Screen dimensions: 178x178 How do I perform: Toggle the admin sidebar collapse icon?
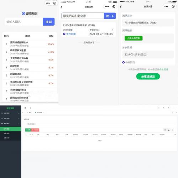pyautogui.click(x=25, y=108)
